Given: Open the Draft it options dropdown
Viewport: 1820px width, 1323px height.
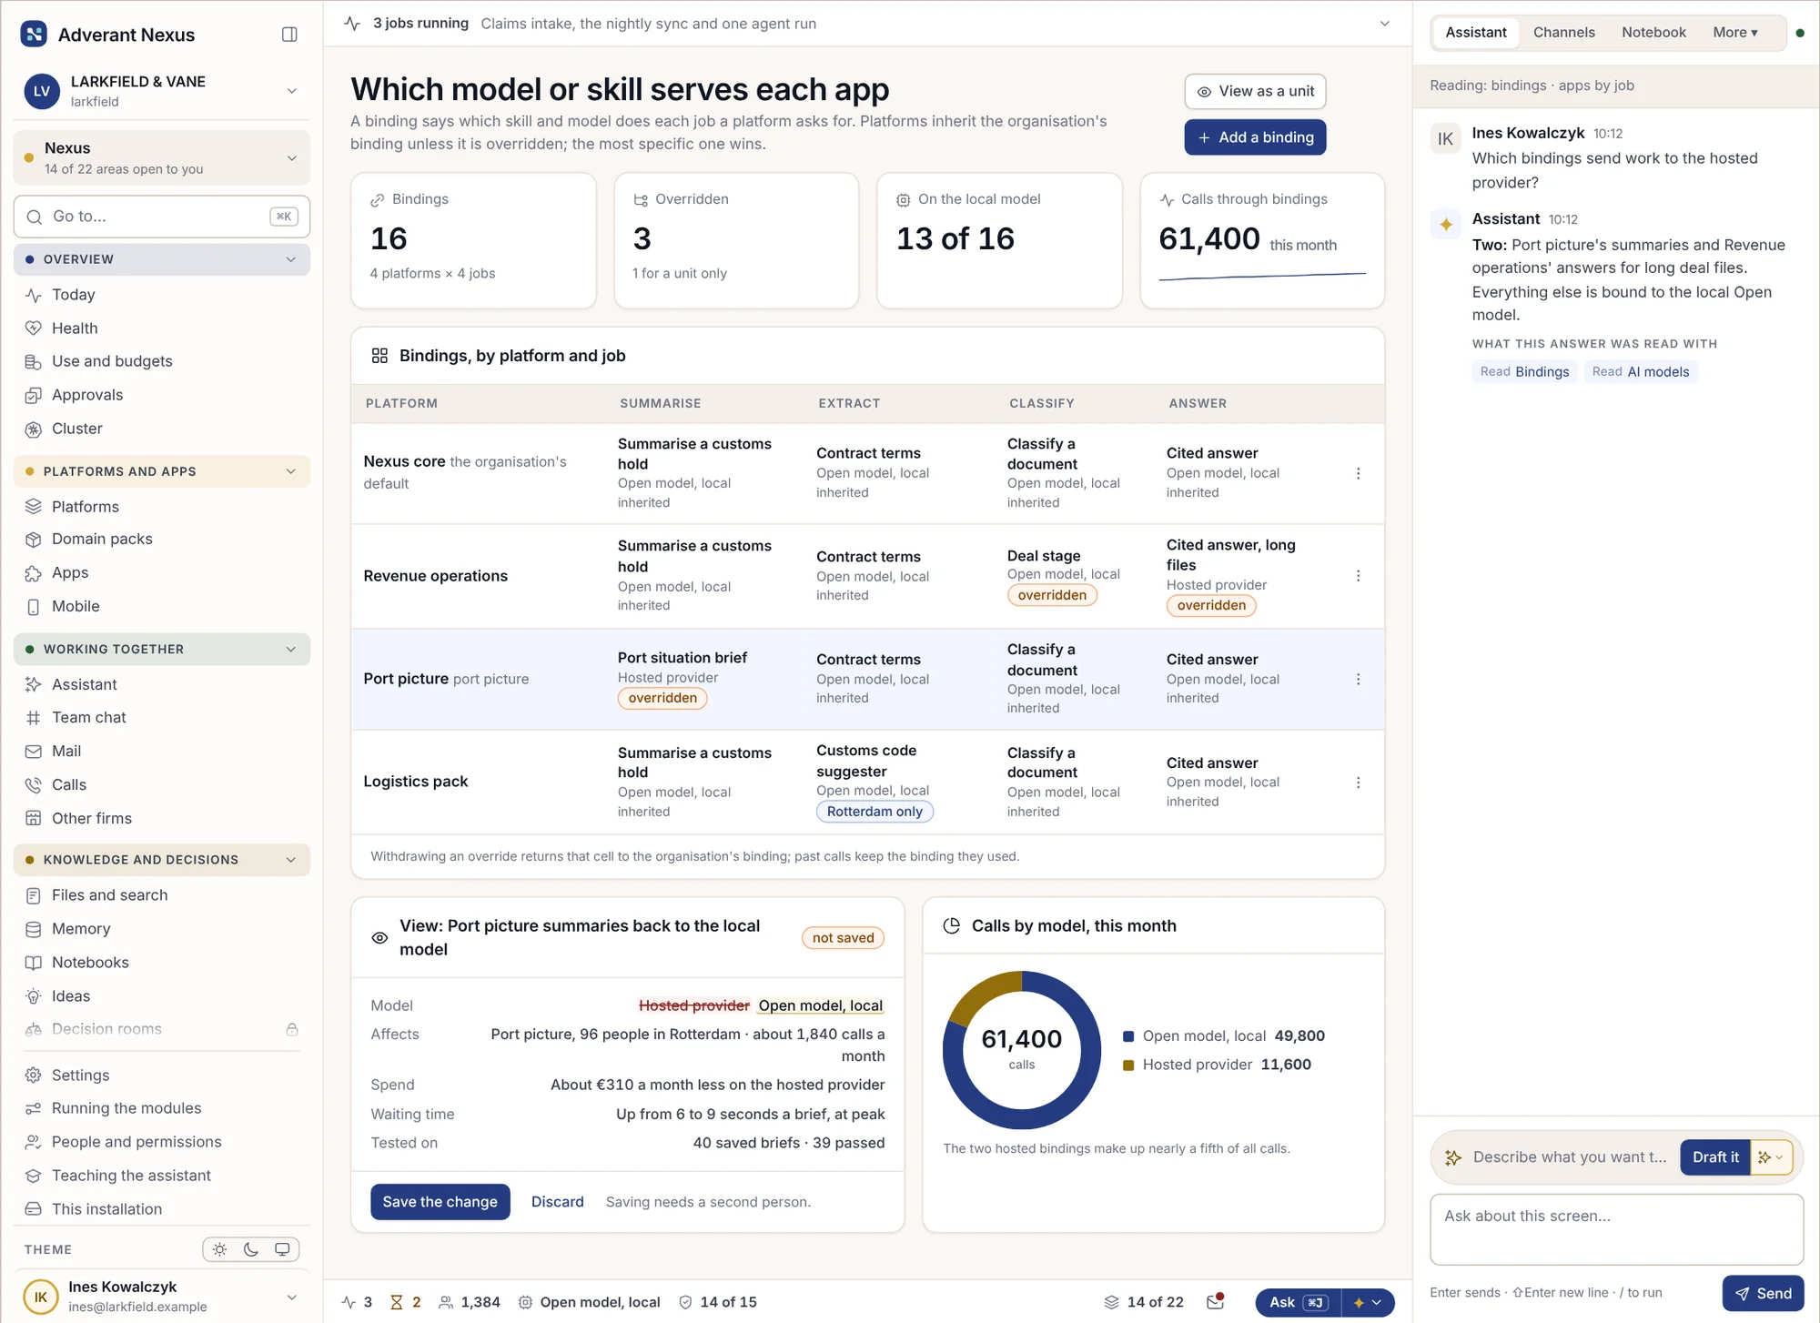Looking at the screenshot, I should [1771, 1157].
